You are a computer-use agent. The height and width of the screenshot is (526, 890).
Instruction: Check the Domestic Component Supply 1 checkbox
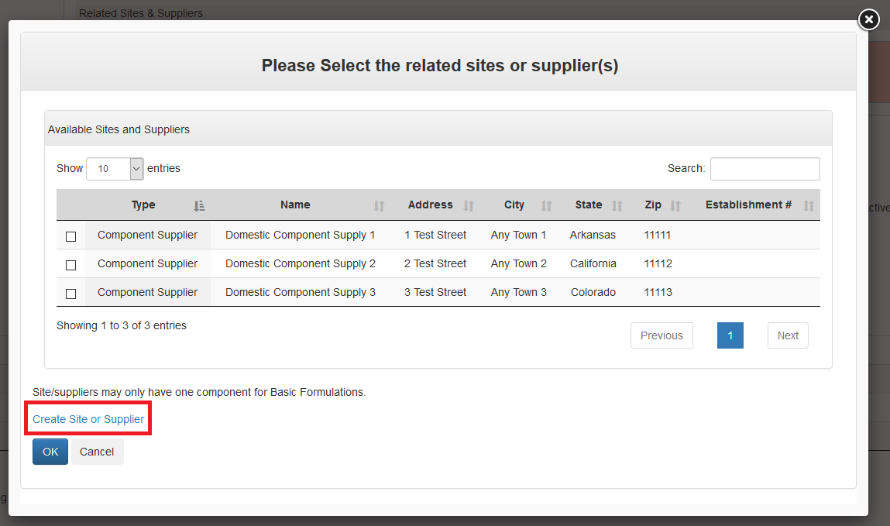71,236
